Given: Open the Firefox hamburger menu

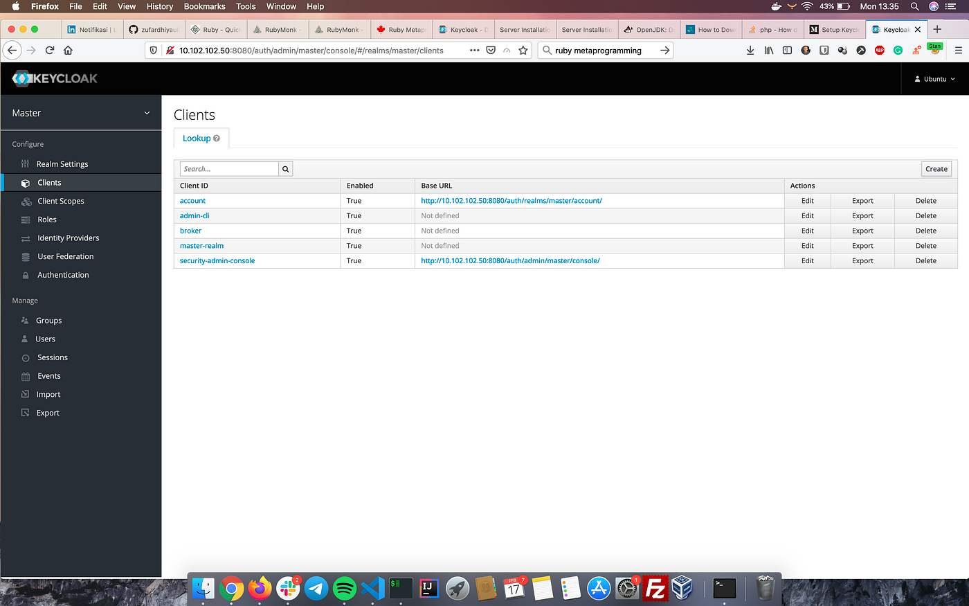Looking at the screenshot, I should (x=959, y=50).
